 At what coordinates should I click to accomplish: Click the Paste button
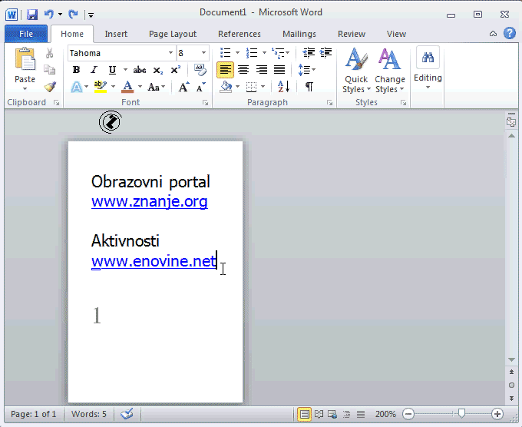point(25,68)
